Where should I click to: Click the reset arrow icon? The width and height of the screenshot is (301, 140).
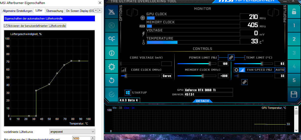112,80
